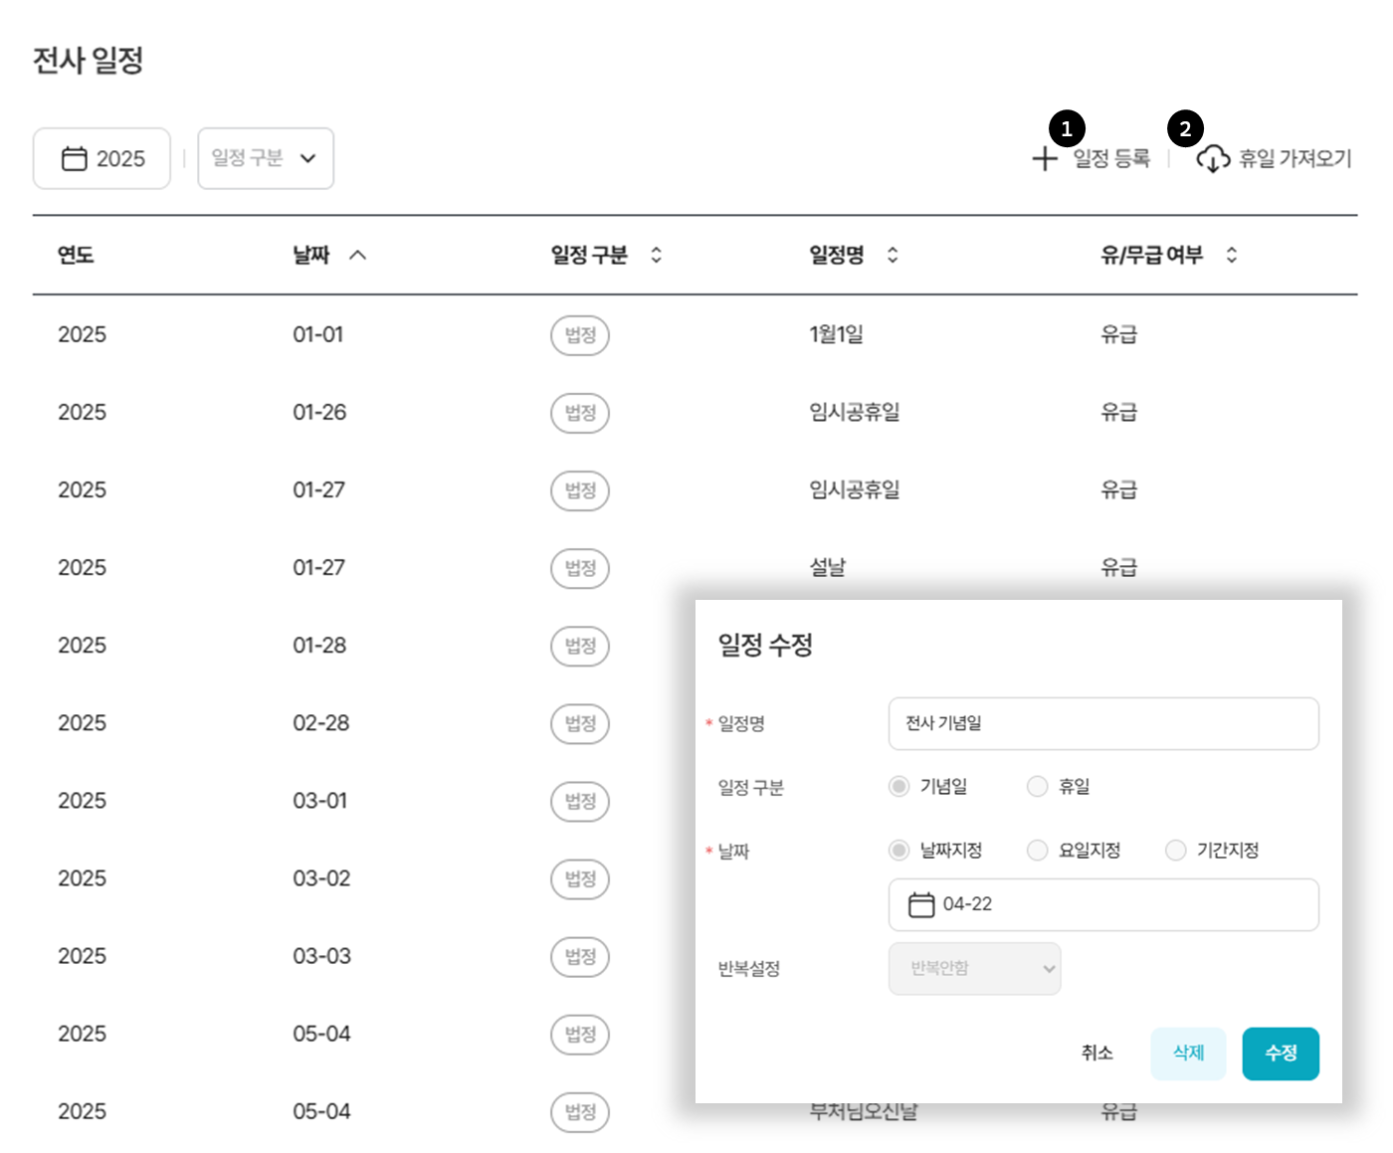Click the calendar icon beside 04-22 date

coord(921,904)
